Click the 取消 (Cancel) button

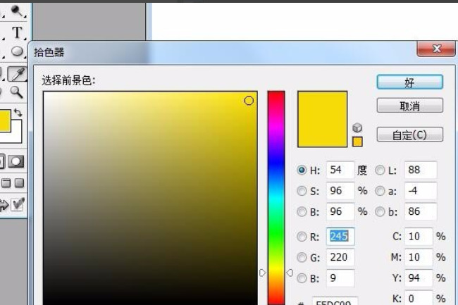click(409, 106)
